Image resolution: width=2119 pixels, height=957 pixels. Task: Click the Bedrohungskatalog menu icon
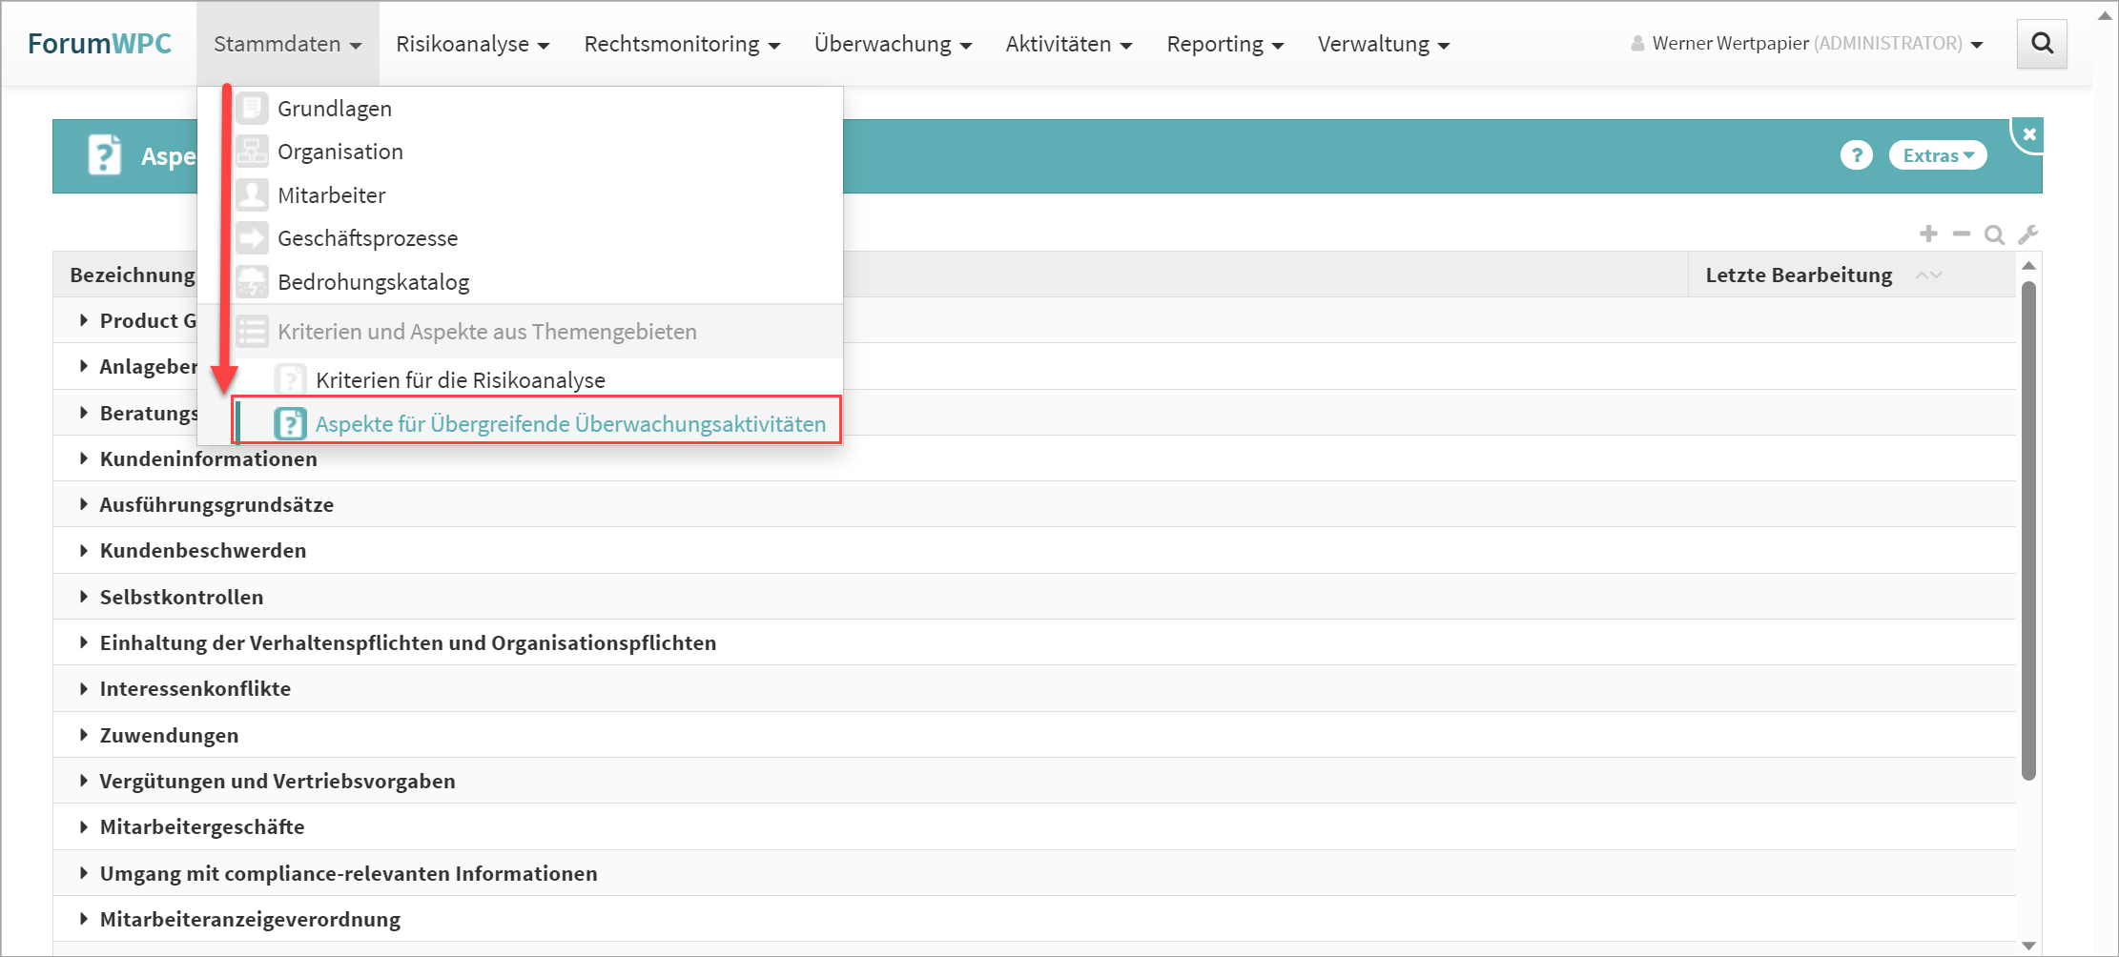[253, 282]
